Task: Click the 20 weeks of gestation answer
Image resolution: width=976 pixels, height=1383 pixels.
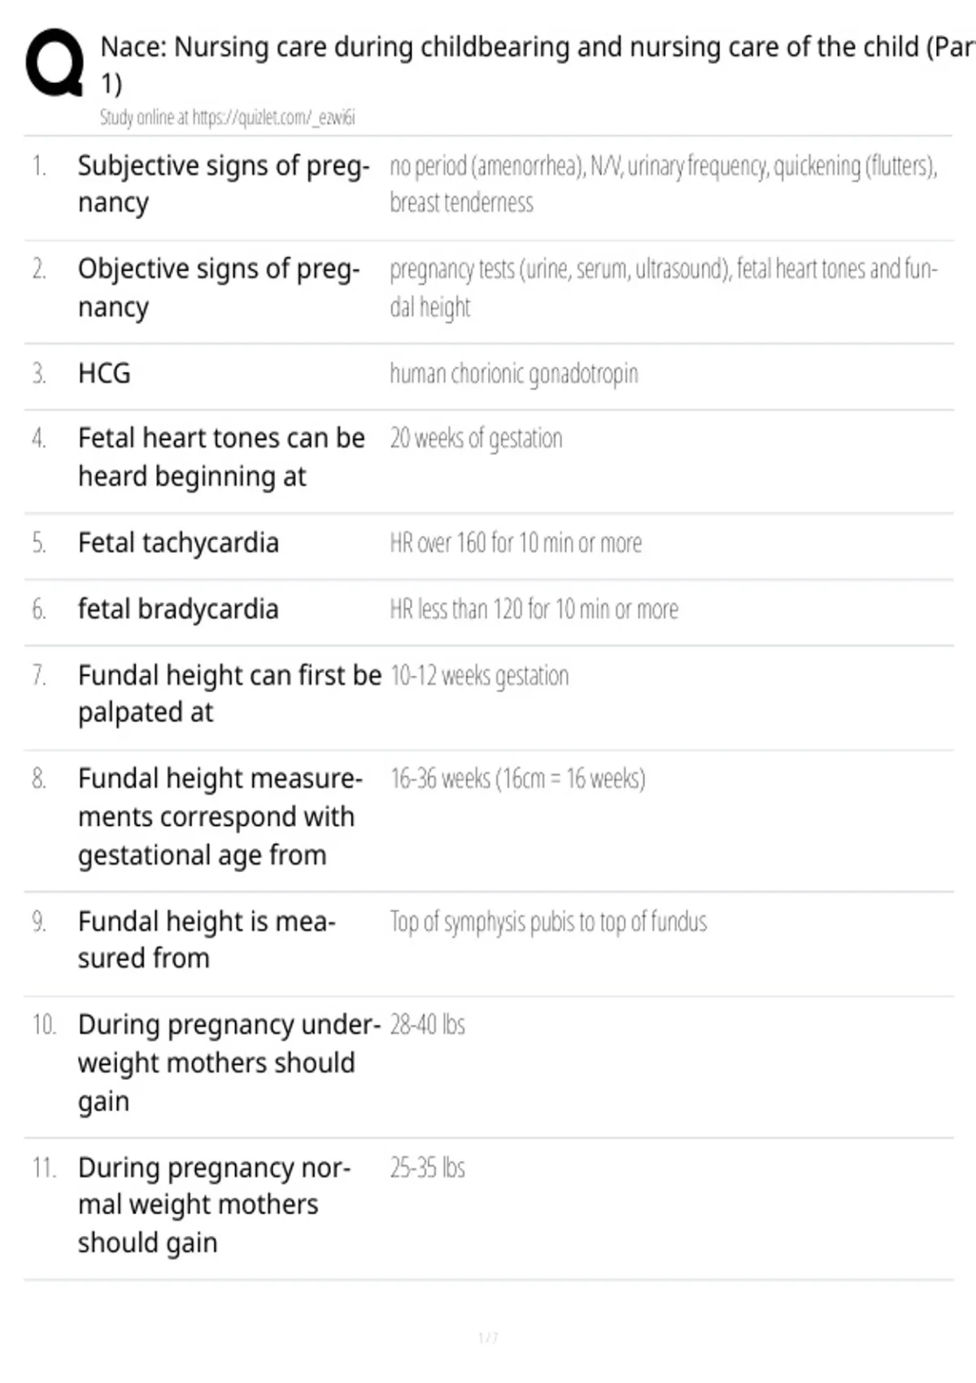Action: pos(476,438)
